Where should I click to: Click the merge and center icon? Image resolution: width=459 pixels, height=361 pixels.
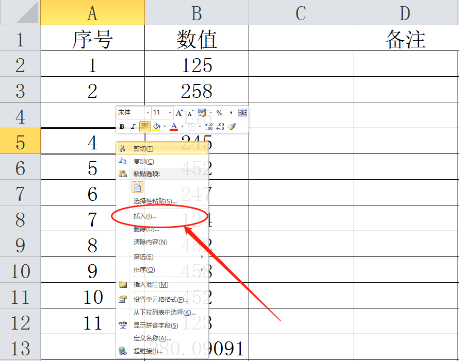coord(242,113)
